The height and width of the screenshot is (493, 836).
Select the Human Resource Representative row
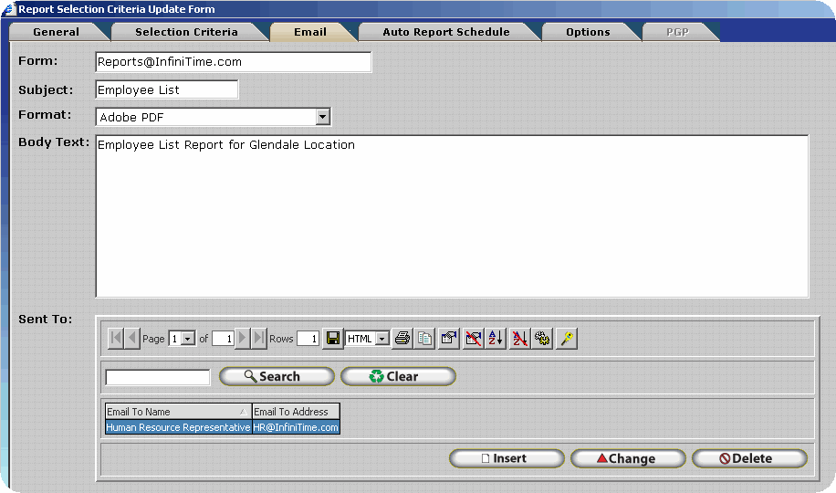click(x=178, y=427)
